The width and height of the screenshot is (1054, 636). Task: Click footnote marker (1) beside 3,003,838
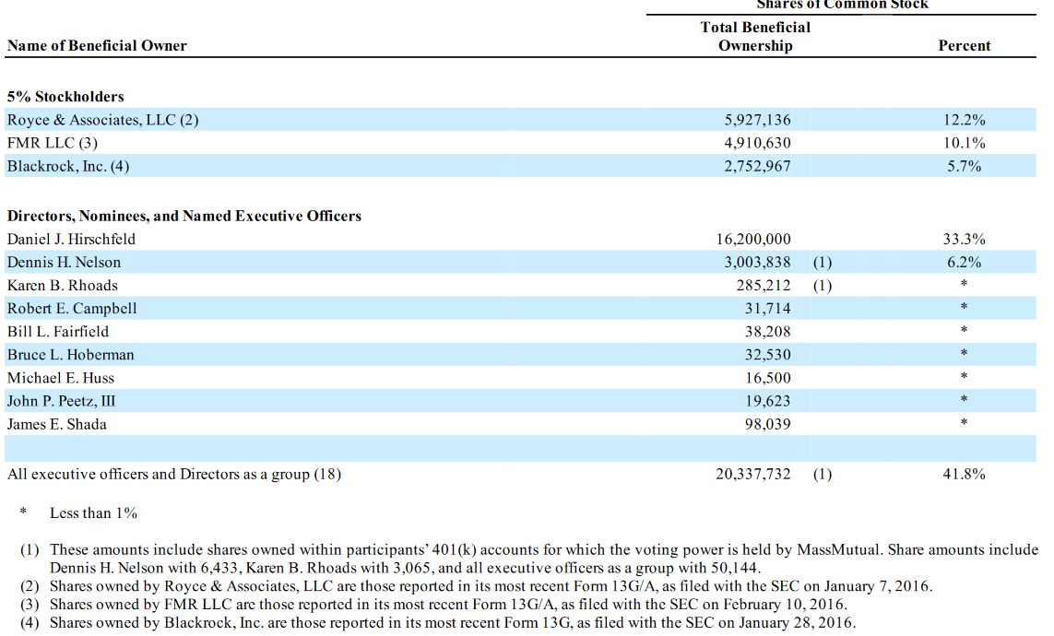(x=822, y=263)
